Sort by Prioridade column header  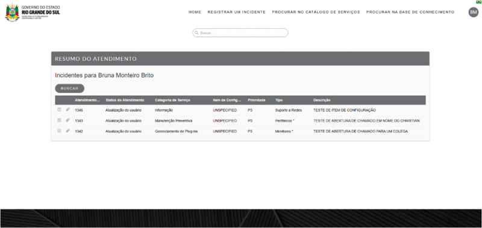(x=257, y=100)
